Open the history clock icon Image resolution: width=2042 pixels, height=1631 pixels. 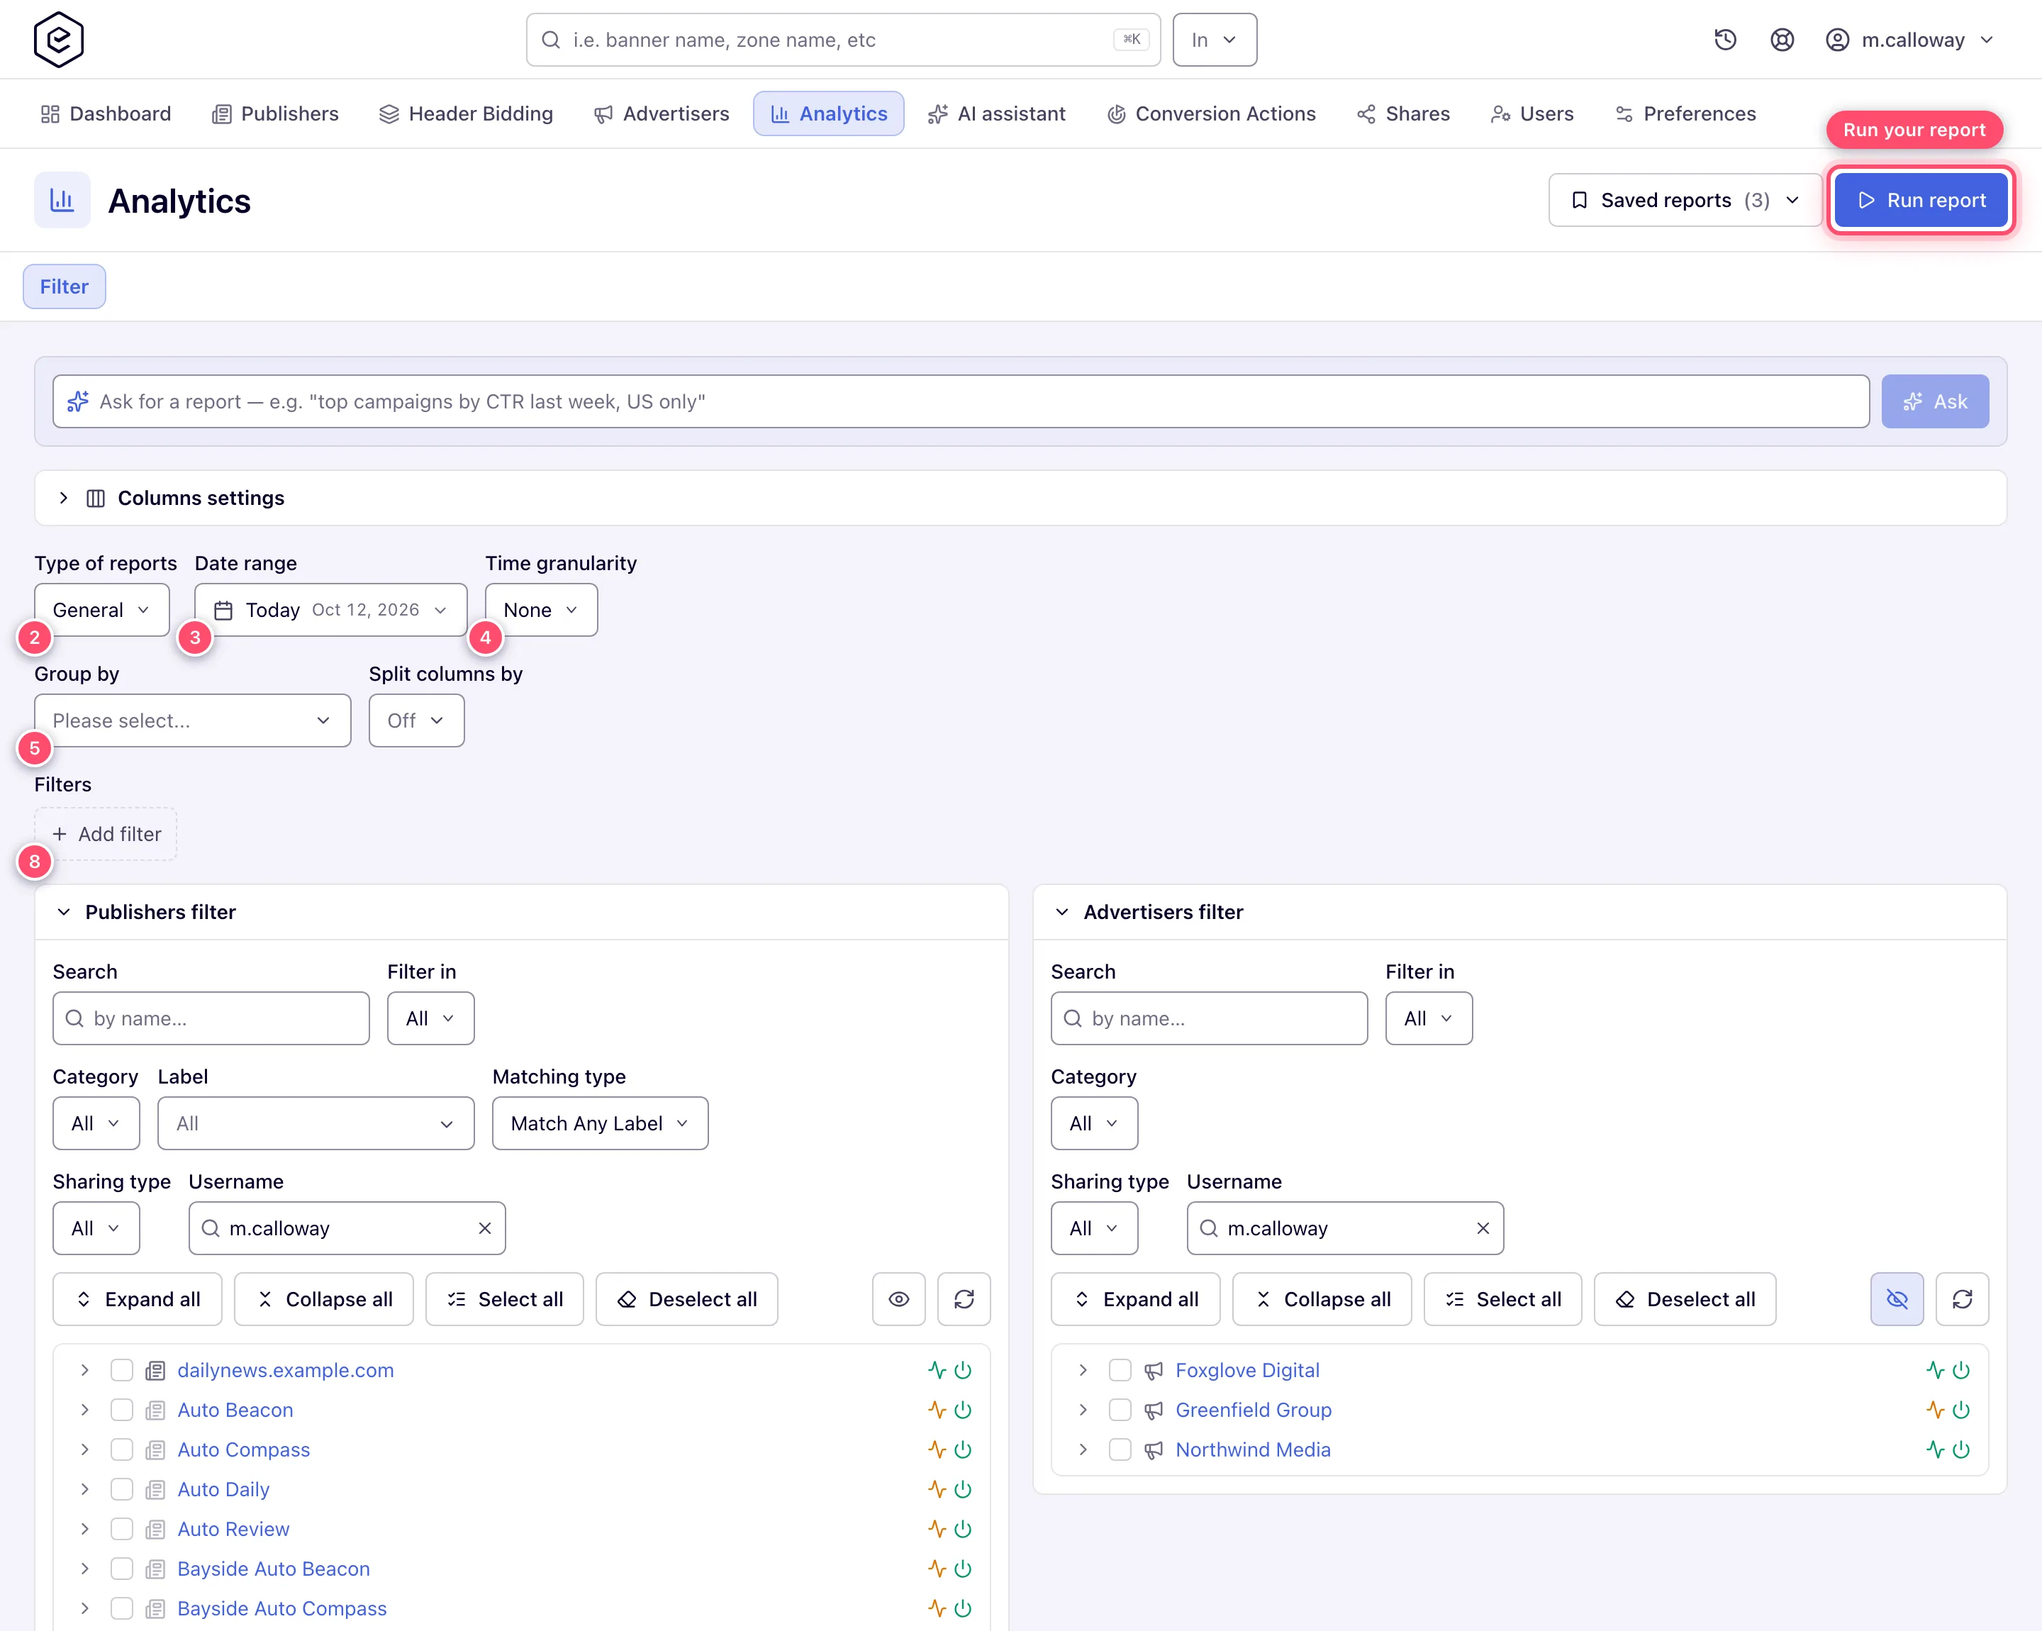(1726, 40)
